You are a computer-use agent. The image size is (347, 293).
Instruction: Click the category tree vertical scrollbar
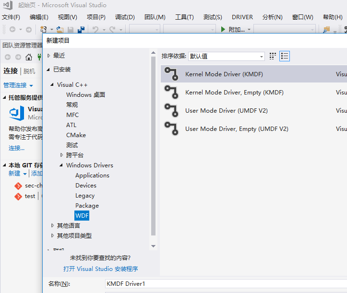(x=154, y=146)
